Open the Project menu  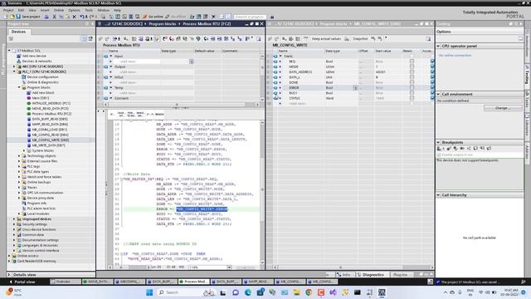point(8,10)
